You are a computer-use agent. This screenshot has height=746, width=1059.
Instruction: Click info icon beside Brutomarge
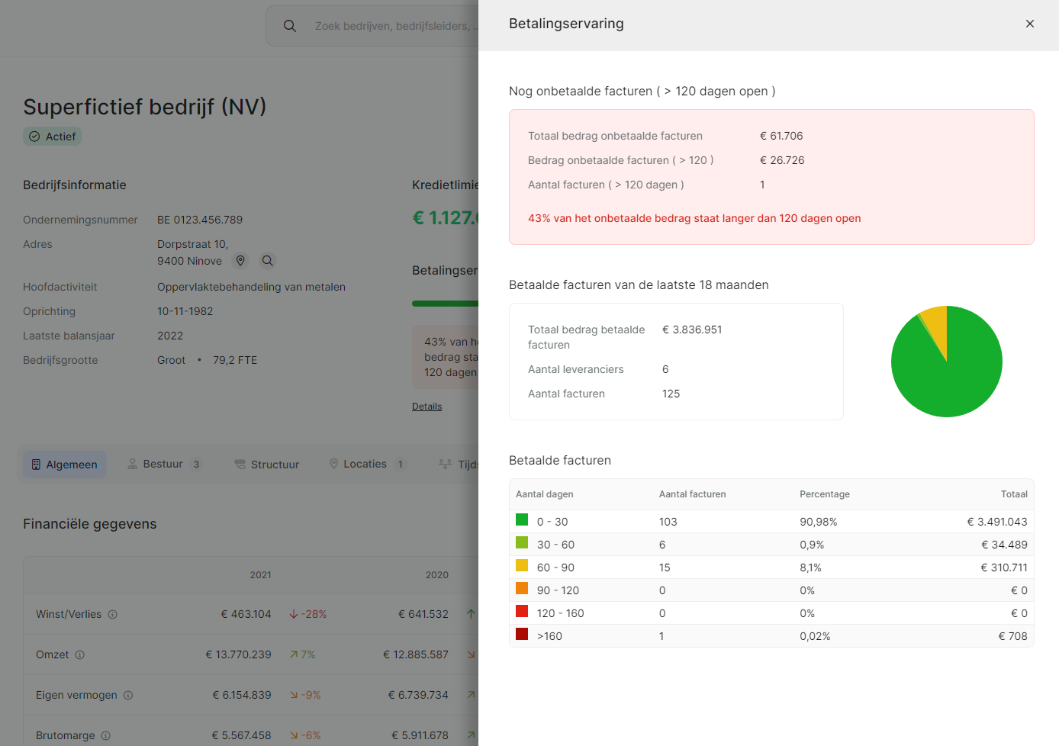[x=106, y=735]
